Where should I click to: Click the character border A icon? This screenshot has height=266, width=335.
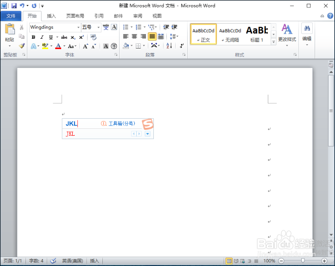pyautogui.click(x=114, y=27)
